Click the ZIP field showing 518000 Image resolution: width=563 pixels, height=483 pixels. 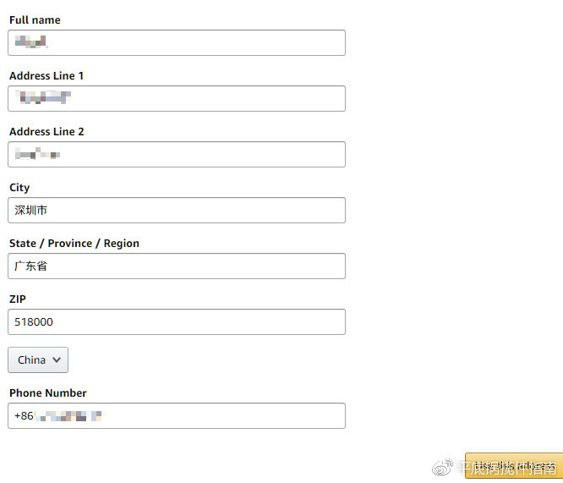coord(177,322)
